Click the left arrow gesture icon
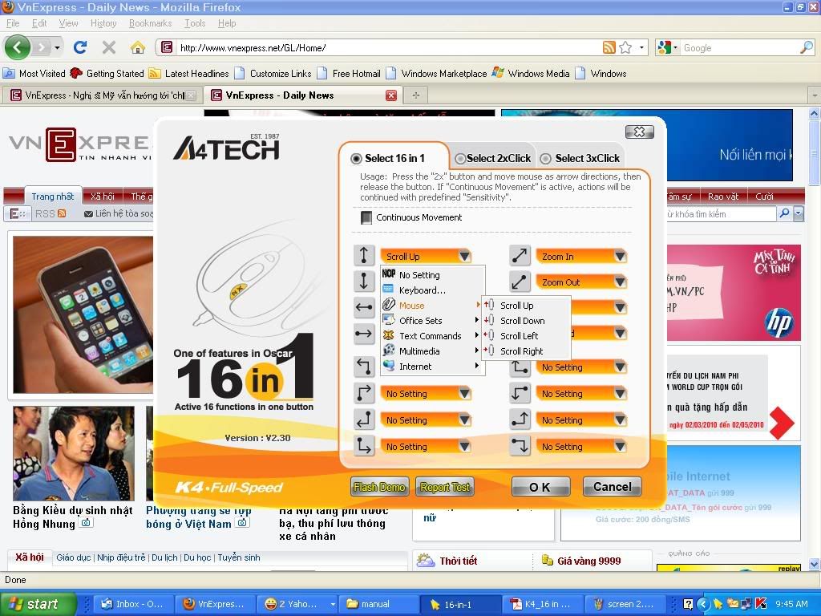This screenshot has height=616, width=821. coord(364,307)
